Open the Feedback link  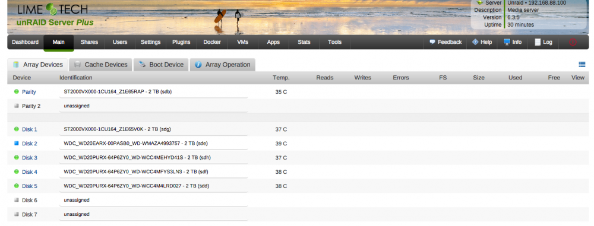[450, 42]
